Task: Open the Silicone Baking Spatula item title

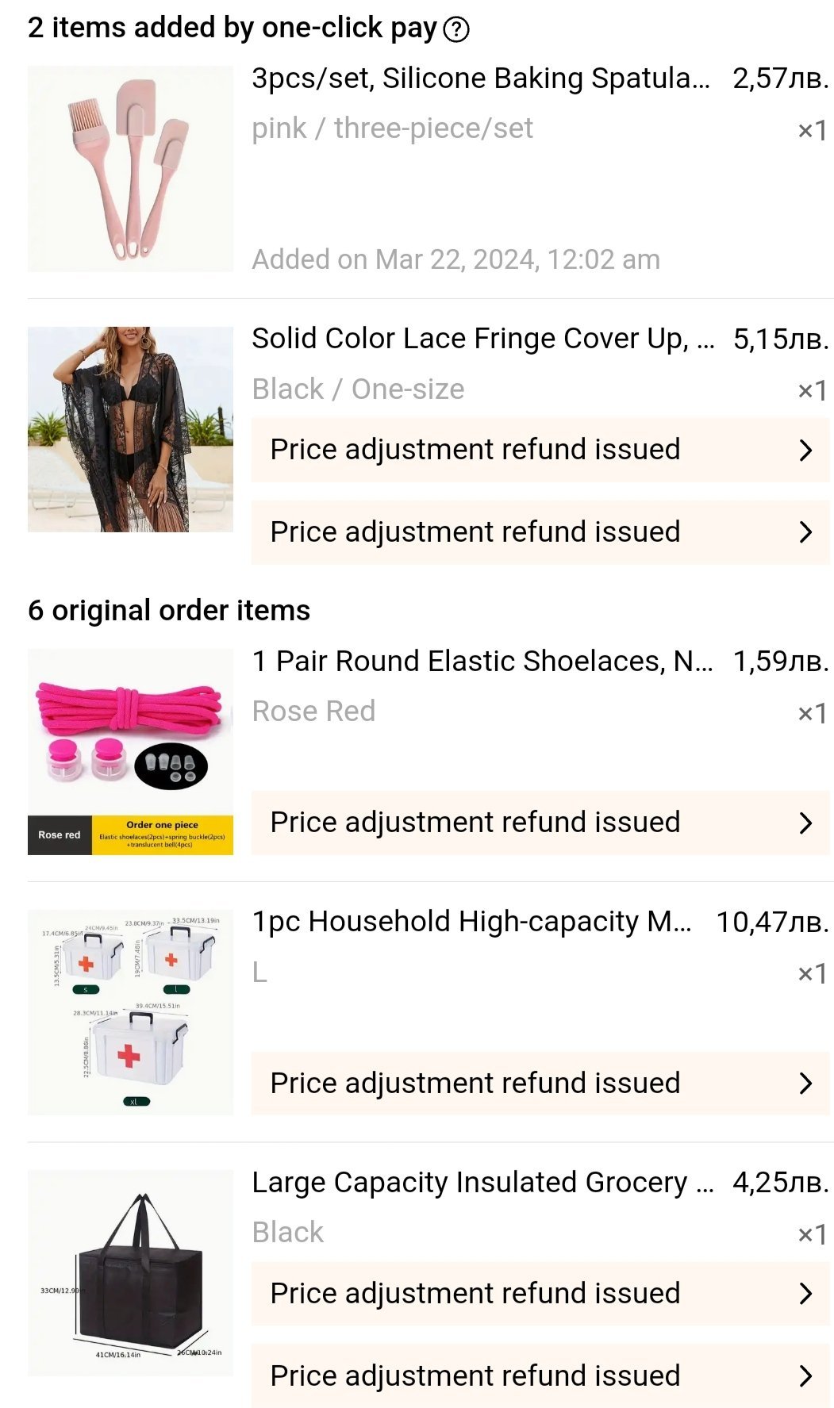Action: pyautogui.click(x=480, y=79)
